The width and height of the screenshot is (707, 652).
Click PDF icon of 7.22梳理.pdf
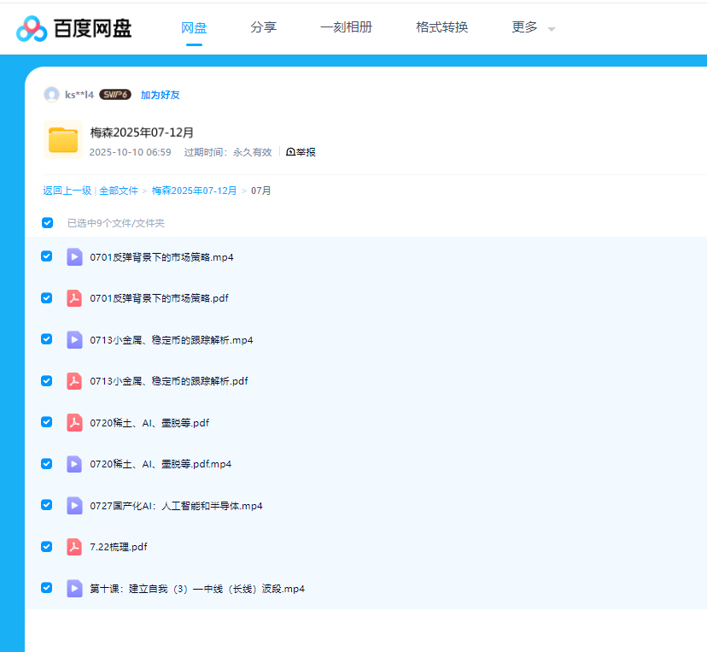click(x=74, y=547)
